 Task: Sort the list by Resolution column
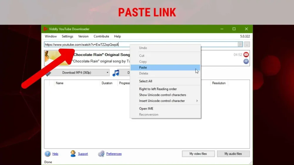coord(219,83)
